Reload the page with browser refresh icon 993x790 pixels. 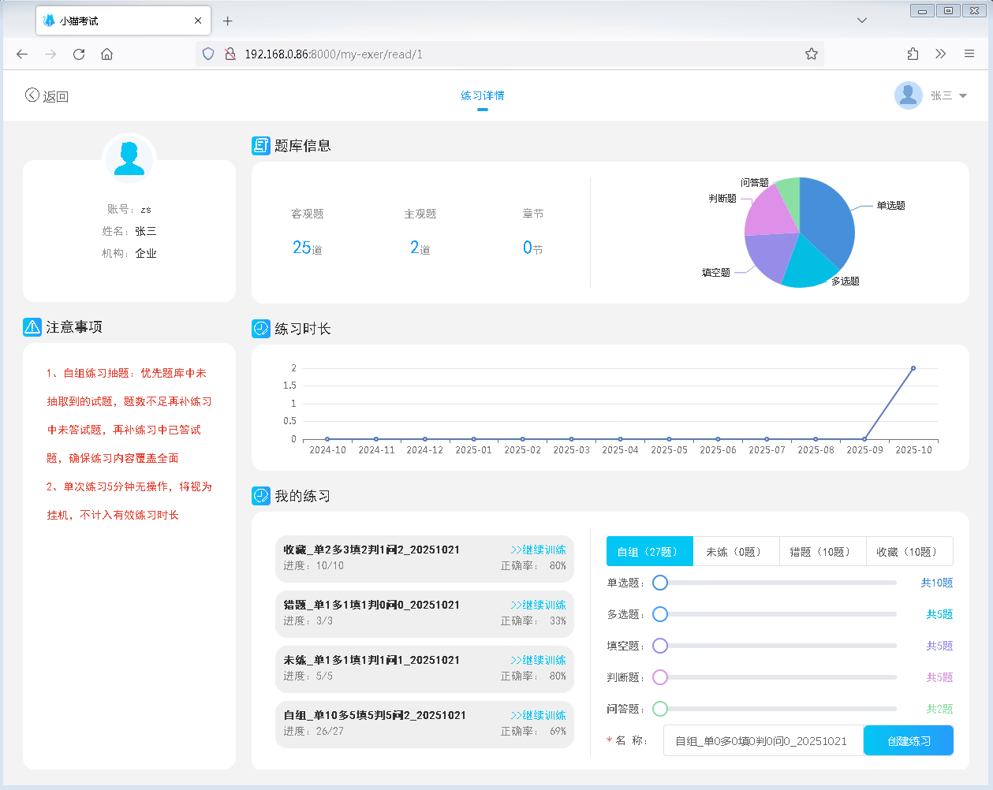pos(79,54)
